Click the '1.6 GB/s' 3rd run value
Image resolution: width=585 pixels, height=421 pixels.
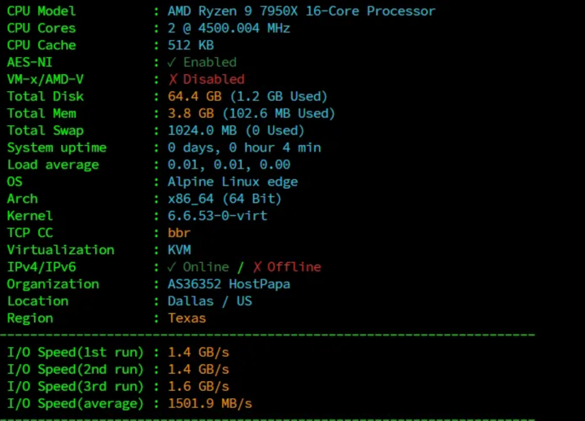(198, 387)
